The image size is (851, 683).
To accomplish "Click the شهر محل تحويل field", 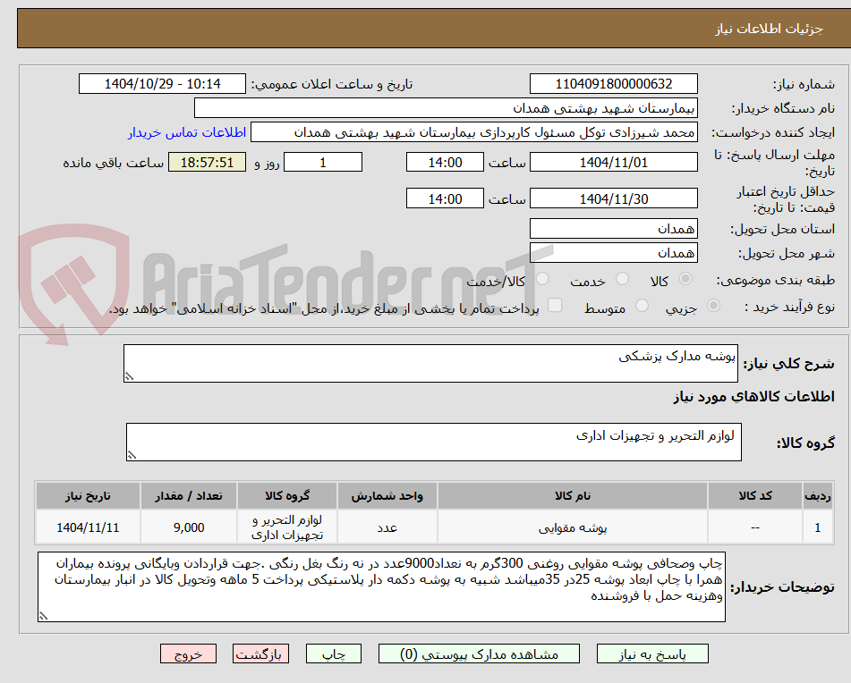I will pos(613,253).
